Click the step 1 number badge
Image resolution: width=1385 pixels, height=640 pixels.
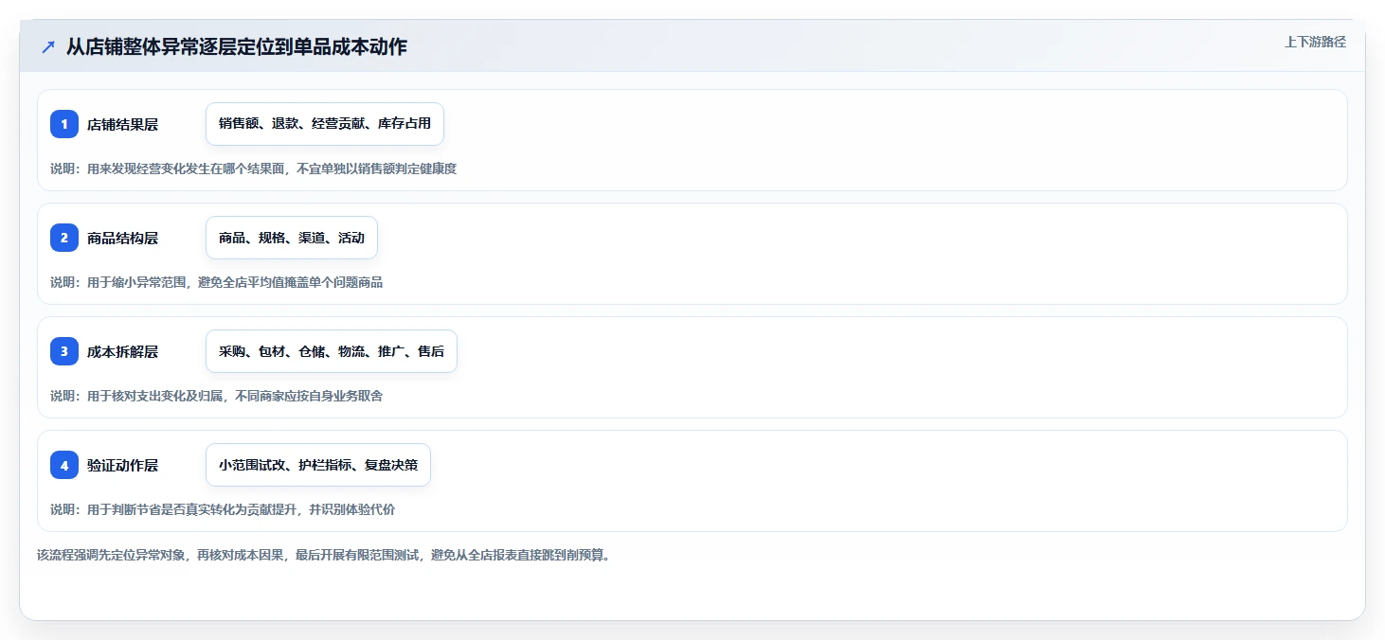[x=64, y=124]
